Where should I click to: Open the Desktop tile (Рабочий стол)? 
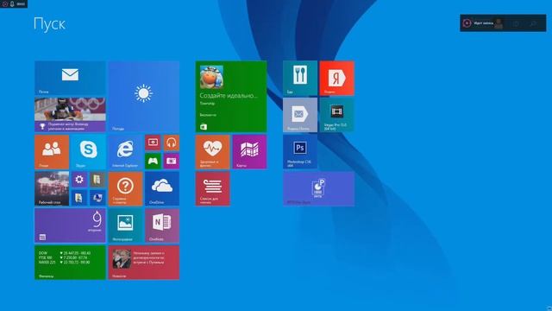click(52, 188)
